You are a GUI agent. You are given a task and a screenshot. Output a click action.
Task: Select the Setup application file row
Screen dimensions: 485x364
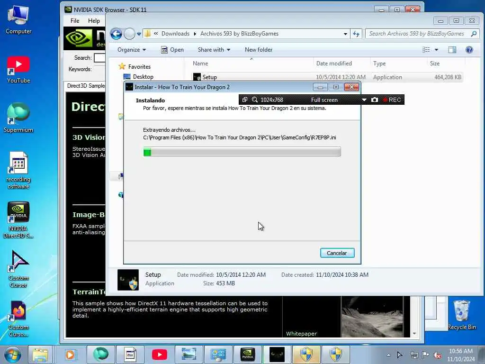[327, 77]
